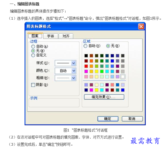Pick the magenta swatch in bottom row
This screenshot has height=149, width=162.
tap(91, 90)
